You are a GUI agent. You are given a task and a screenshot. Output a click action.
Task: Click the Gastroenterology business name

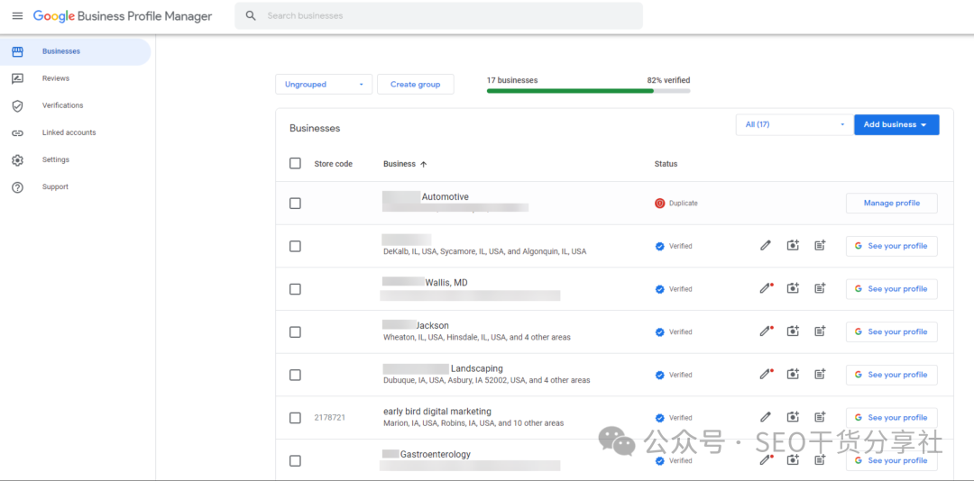pos(435,454)
